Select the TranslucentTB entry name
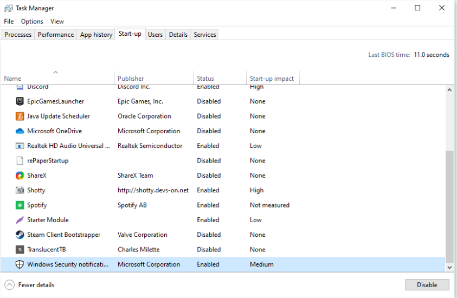 click(x=46, y=250)
